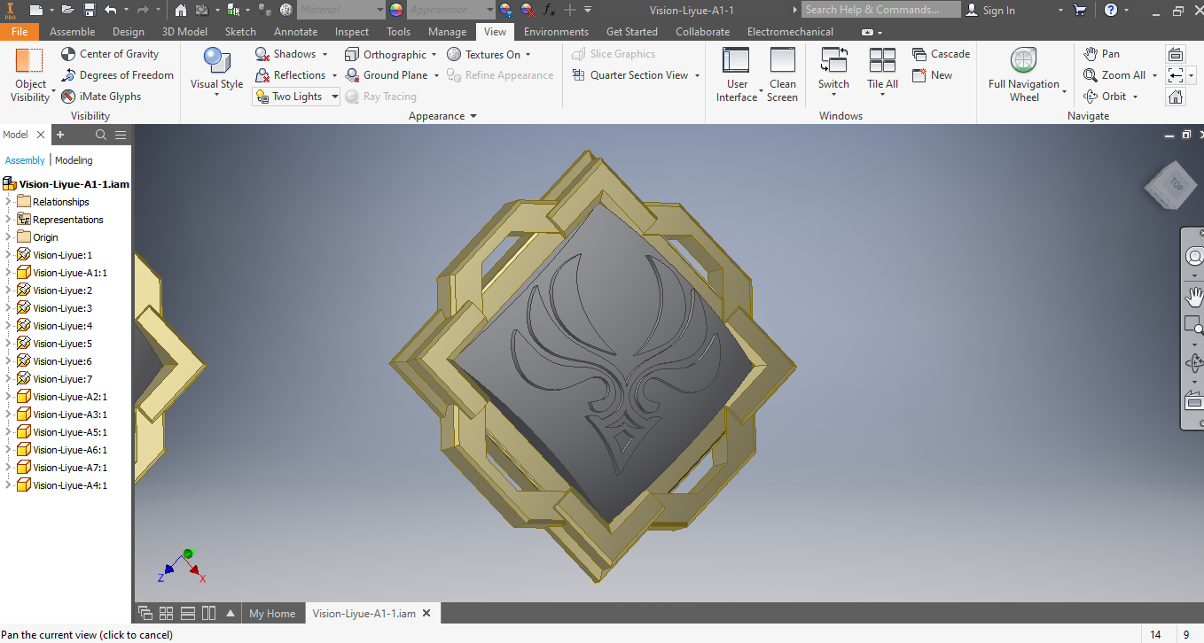Open the Inspect ribbon tab
Image resolution: width=1204 pixels, height=643 pixels.
pyautogui.click(x=352, y=31)
